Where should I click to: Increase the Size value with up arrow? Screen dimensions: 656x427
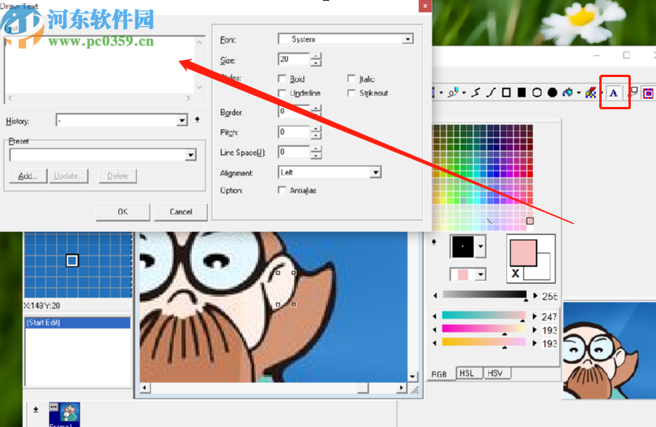click(317, 56)
